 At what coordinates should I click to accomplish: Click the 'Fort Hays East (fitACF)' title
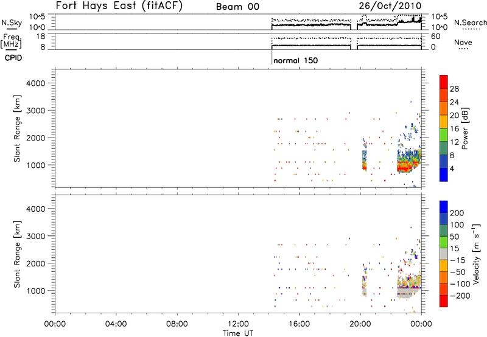(x=119, y=6)
